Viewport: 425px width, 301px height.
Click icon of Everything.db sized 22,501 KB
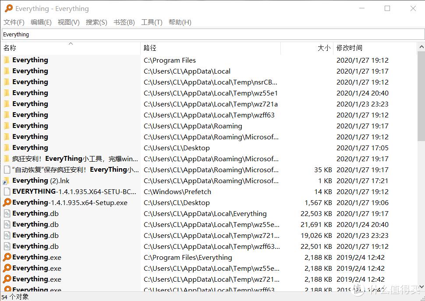pos(7,246)
